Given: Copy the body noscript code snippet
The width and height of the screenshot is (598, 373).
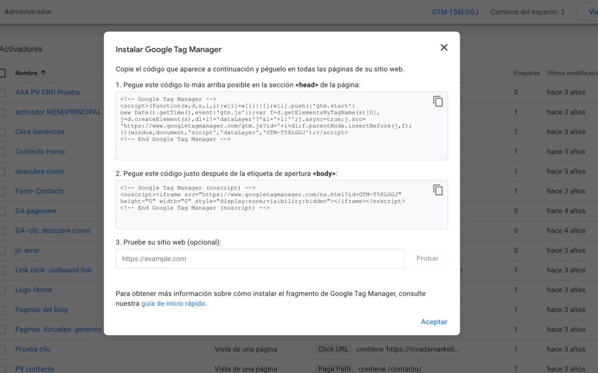Looking at the screenshot, I should click(x=438, y=190).
